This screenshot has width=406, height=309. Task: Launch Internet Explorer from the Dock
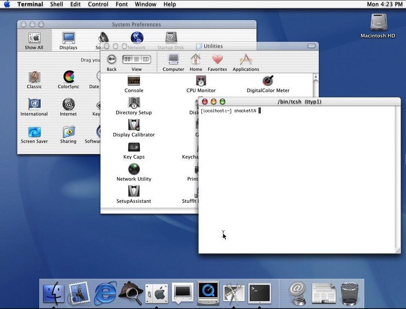point(105,293)
